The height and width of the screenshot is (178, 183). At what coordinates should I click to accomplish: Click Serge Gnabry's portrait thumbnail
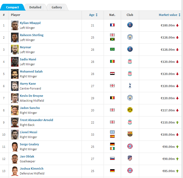(x=15, y=147)
